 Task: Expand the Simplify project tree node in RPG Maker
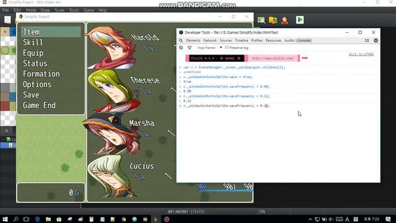(3, 139)
